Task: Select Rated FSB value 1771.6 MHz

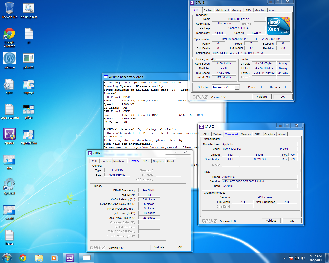Action: [223, 77]
